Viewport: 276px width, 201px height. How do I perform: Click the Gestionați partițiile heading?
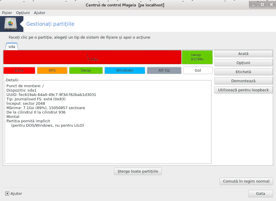50,24
